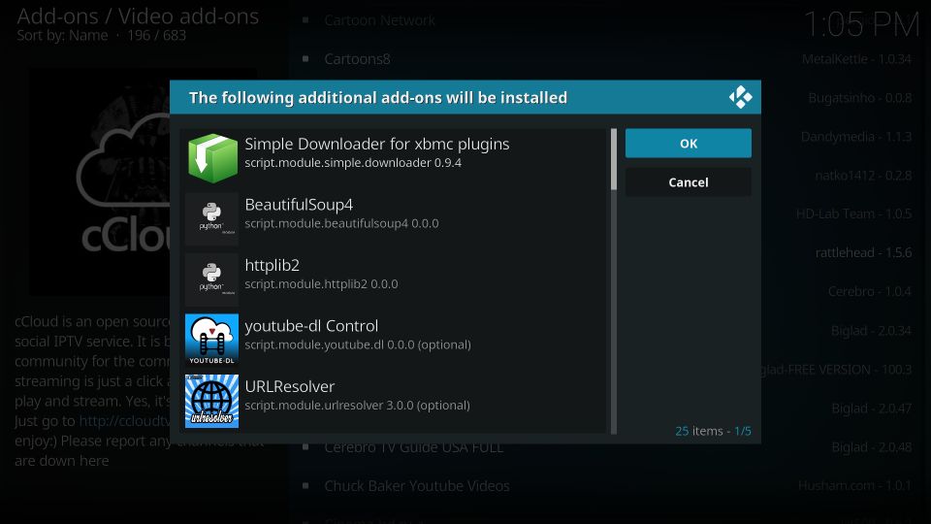The image size is (931, 524).
Task: Confirm installation with the OK button
Action: (x=689, y=144)
